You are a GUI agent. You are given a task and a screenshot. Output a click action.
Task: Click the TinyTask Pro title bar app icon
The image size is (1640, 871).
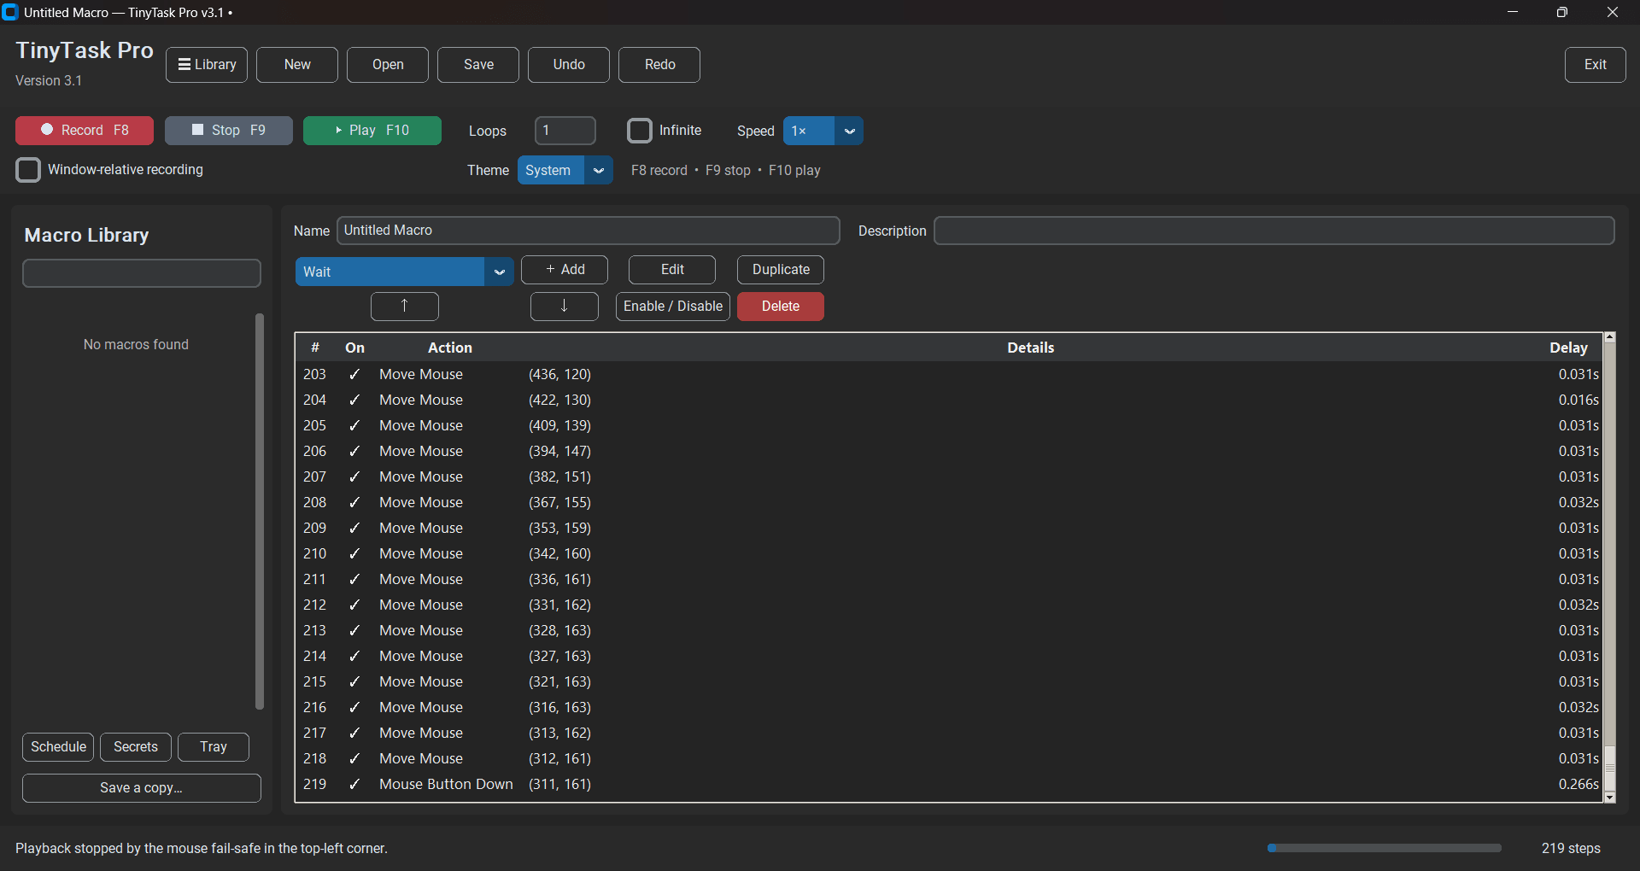point(10,12)
